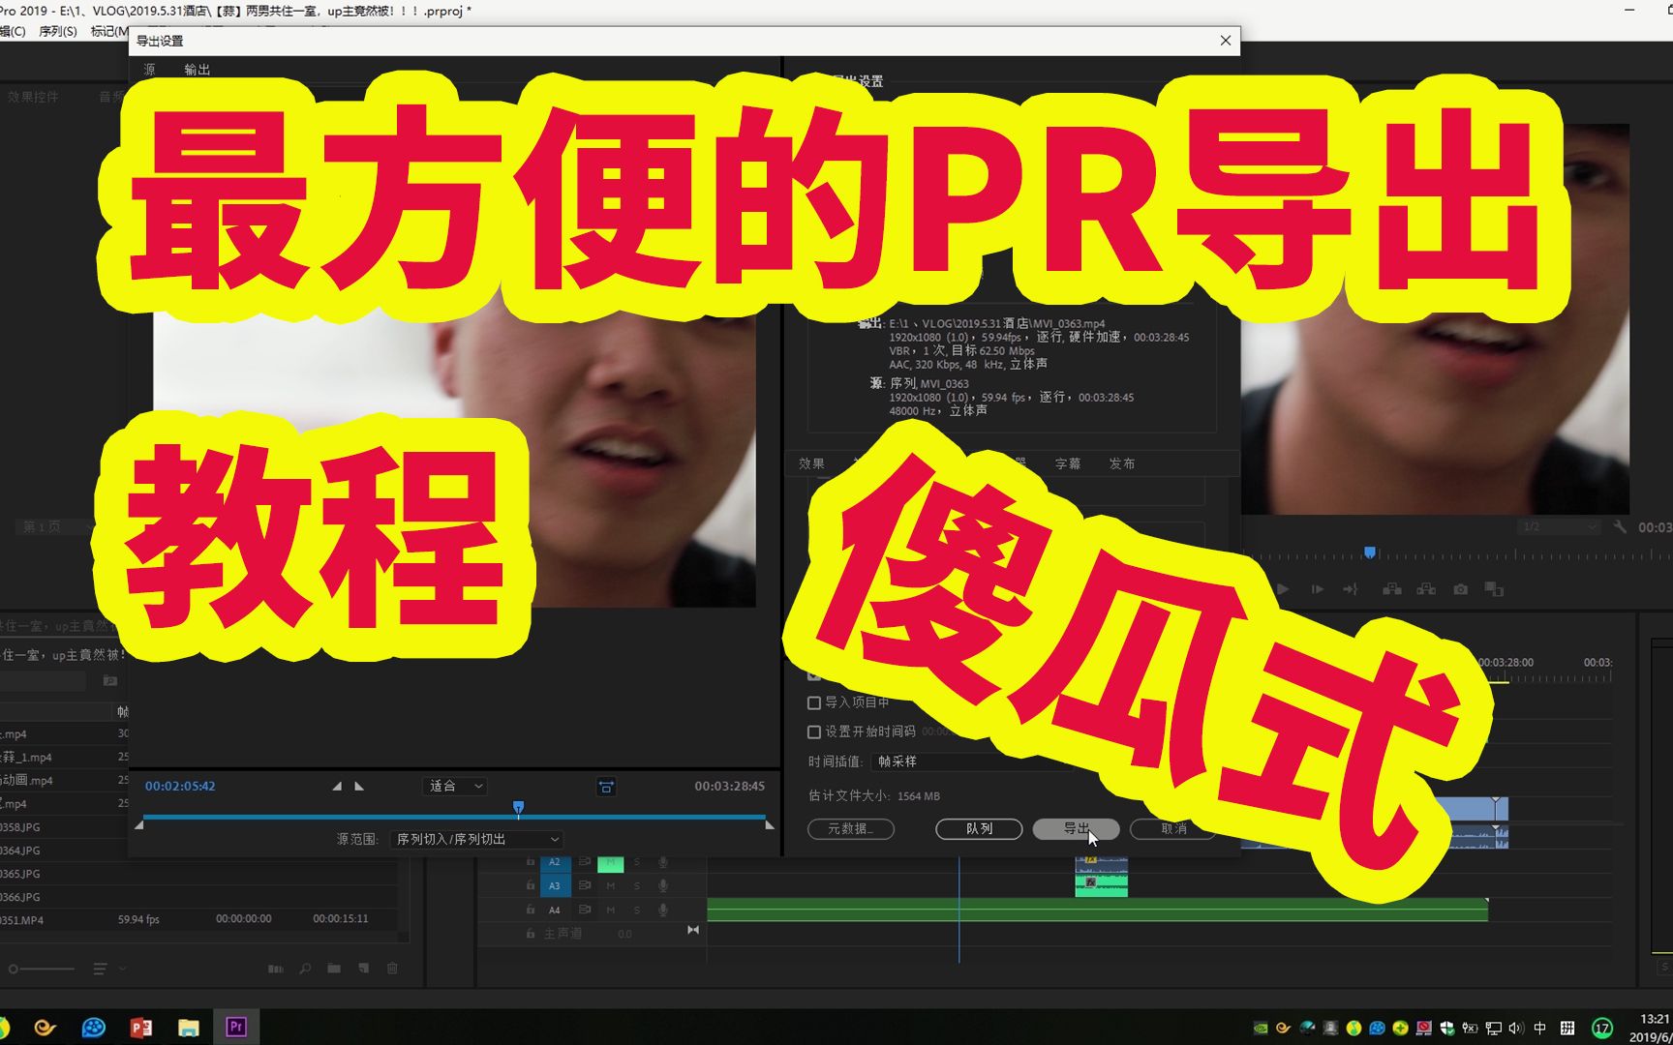Enable voice-over record mic on A2

[663, 862]
